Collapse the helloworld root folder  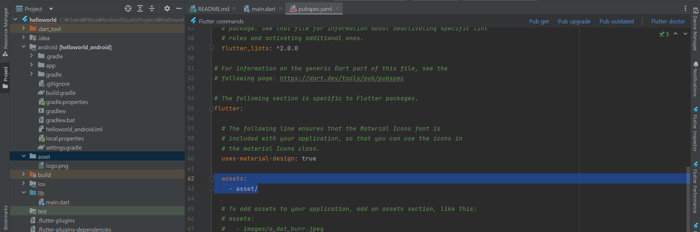(15, 19)
